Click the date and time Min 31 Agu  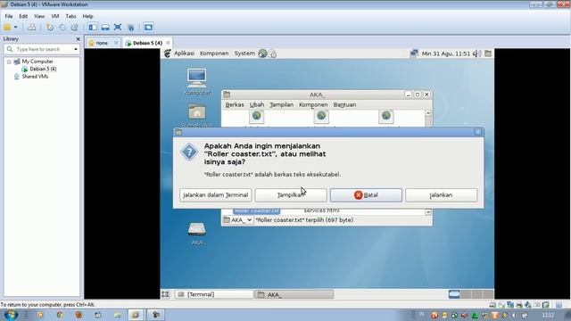click(x=446, y=53)
